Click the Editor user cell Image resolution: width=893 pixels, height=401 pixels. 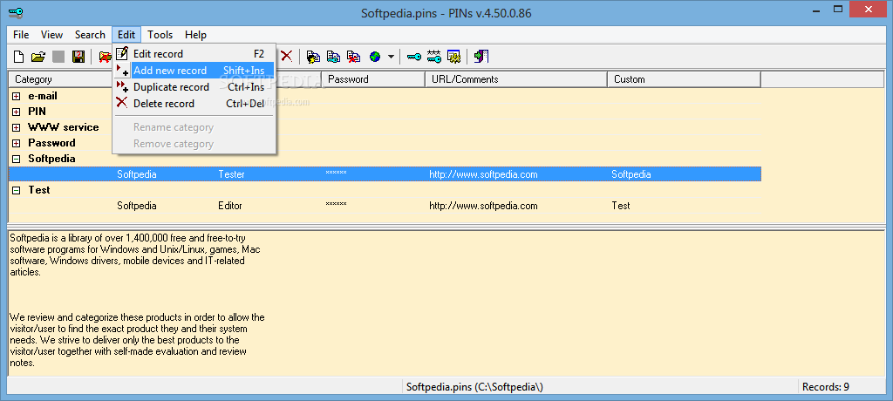[230, 206]
